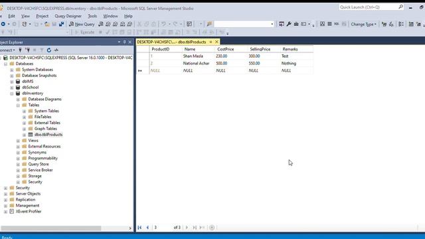
Task: Click the NULL cell under Remarks
Action: [297, 70]
